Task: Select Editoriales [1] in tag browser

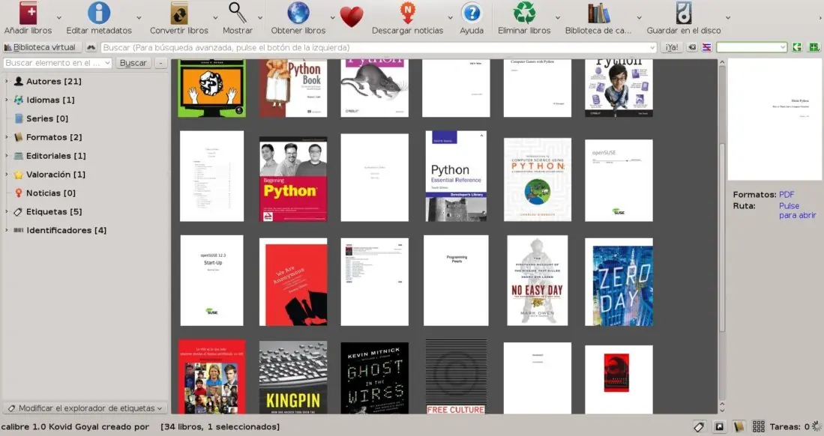Action: tap(55, 156)
